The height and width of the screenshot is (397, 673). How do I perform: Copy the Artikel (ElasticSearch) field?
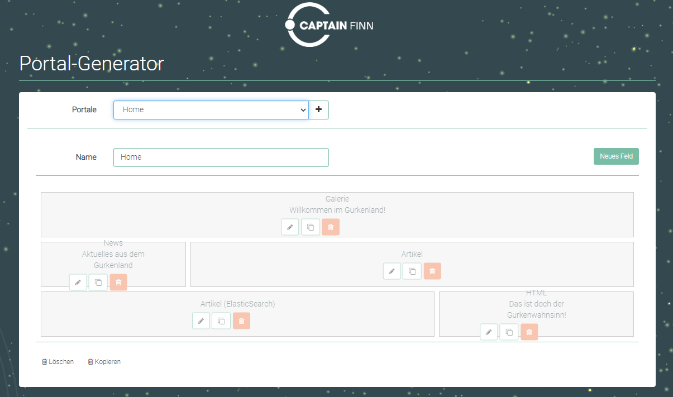coord(221,321)
